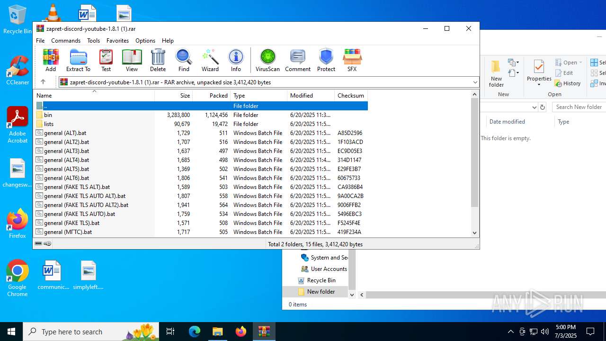
Task: Open Google Chrome desktop shortcut
Action: [x=18, y=278]
